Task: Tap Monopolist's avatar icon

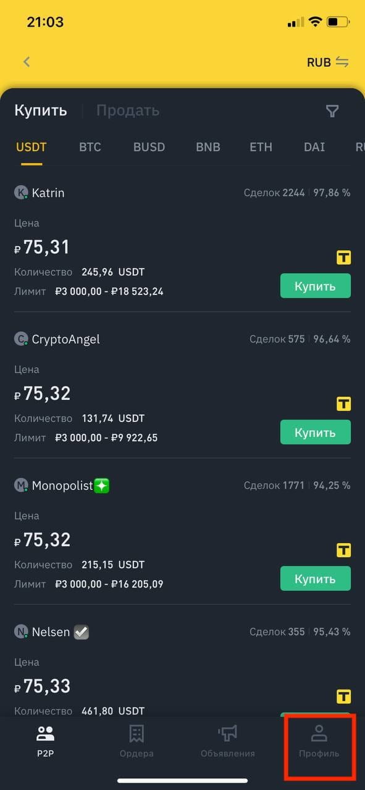Action: tap(21, 486)
